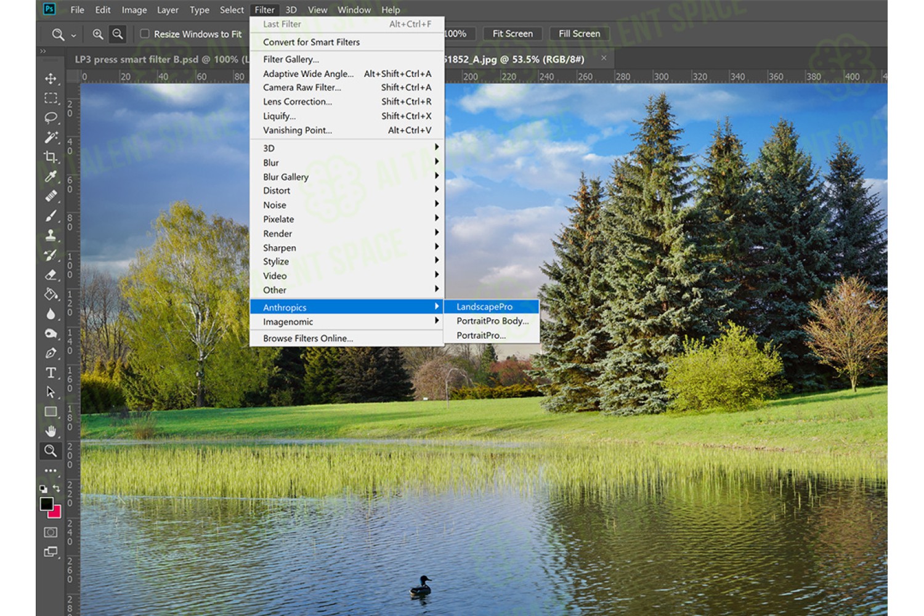Select the Rectangle shape tool
924x616 pixels.
click(x=51, y=411)
